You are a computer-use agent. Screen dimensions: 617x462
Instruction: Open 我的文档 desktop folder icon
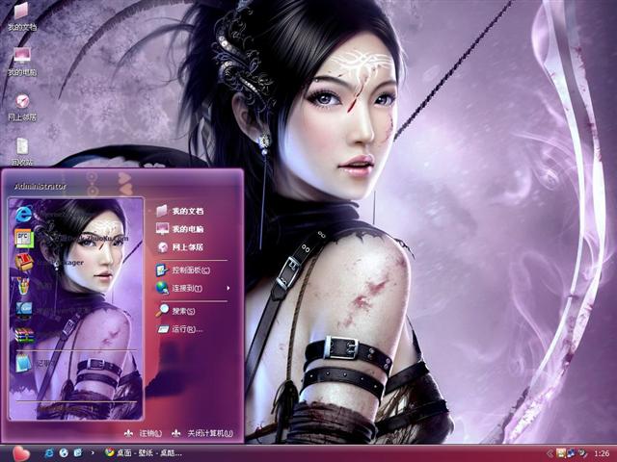(22, 16)
